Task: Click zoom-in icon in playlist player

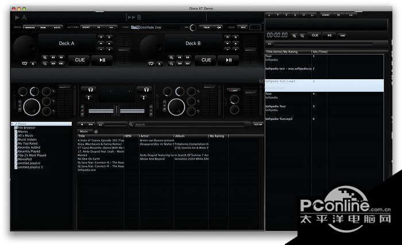Action: tap(295, 36)
